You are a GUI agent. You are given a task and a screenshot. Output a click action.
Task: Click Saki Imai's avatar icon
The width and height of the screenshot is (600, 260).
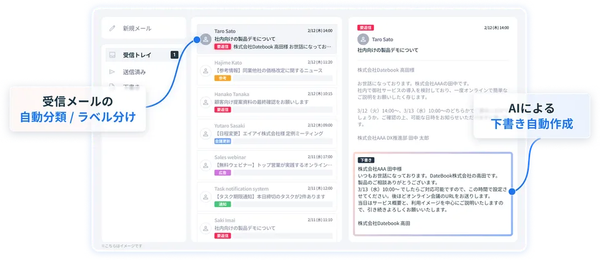pos(206,228)
